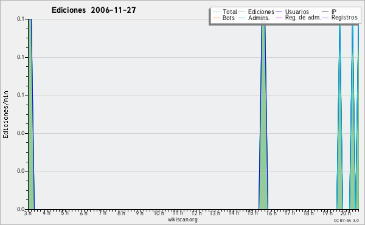The height and width of the screenshot is (225, 365).
Task: Click the 'Ediciones 2006-11-27' chart title
Action: pyautogui.click(x=94, y=10)
